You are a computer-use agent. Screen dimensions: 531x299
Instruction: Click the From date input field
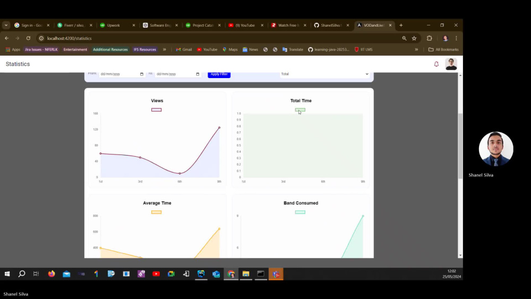click(x=122, y=74)
